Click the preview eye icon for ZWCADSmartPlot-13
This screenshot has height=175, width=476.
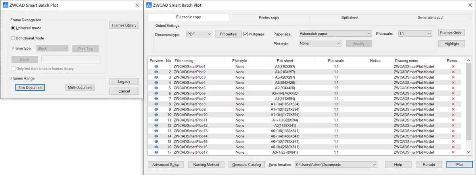click(156, 131)
